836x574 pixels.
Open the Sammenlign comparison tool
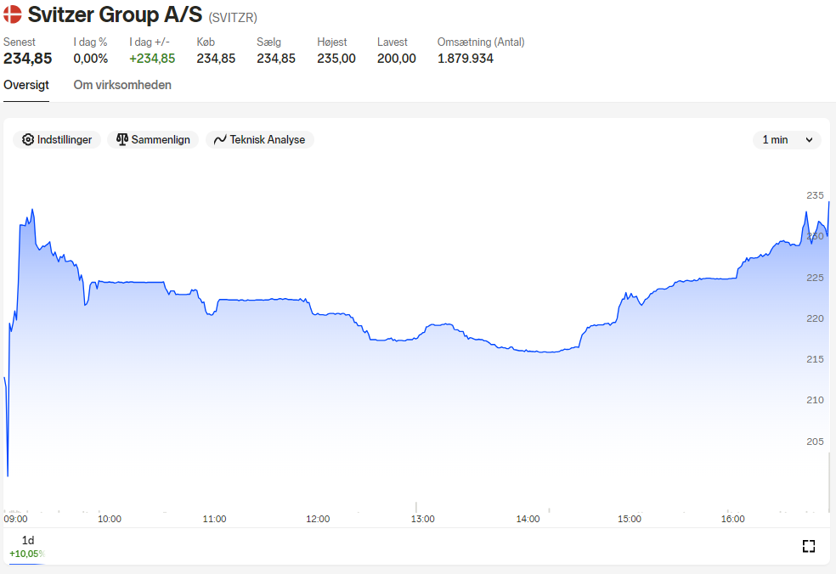click(153, 139)
